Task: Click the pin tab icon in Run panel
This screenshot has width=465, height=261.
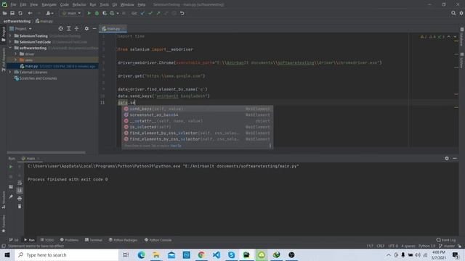Action: [11, 196]
